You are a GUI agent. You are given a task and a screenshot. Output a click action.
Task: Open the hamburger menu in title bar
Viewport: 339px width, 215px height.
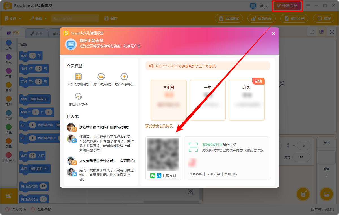[308, 6]
